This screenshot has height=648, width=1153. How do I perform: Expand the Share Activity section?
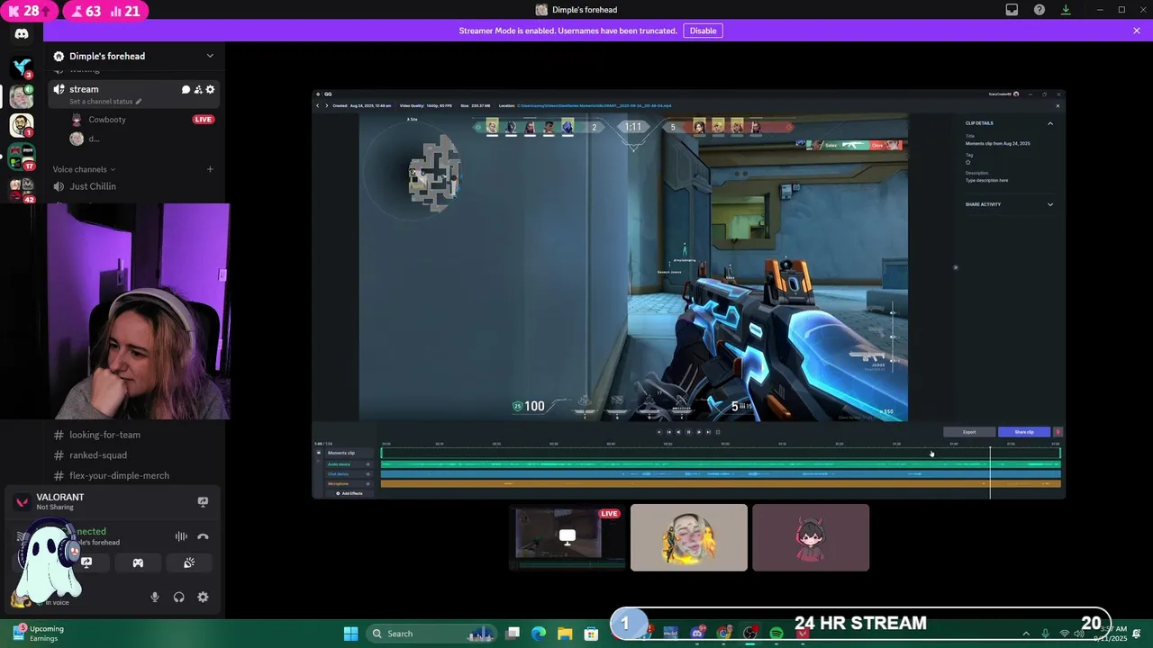(1050, 204)
